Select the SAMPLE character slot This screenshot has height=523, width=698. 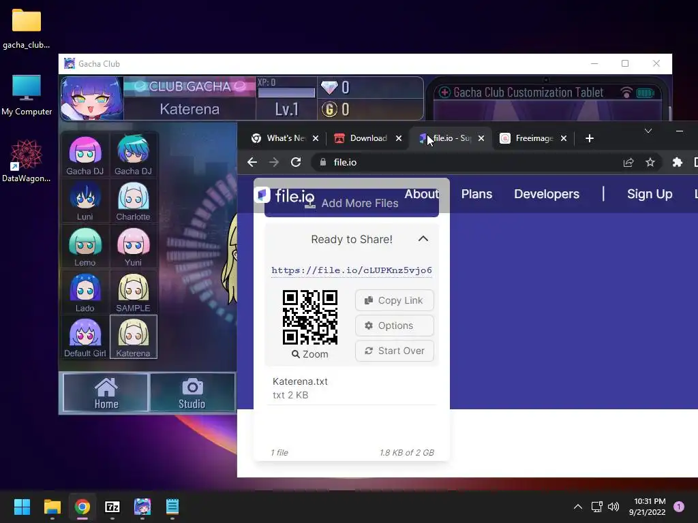[133, 292]
